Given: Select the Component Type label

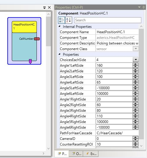Looking at the screenshot, I should pyautogui.click(x=73, y=38).
